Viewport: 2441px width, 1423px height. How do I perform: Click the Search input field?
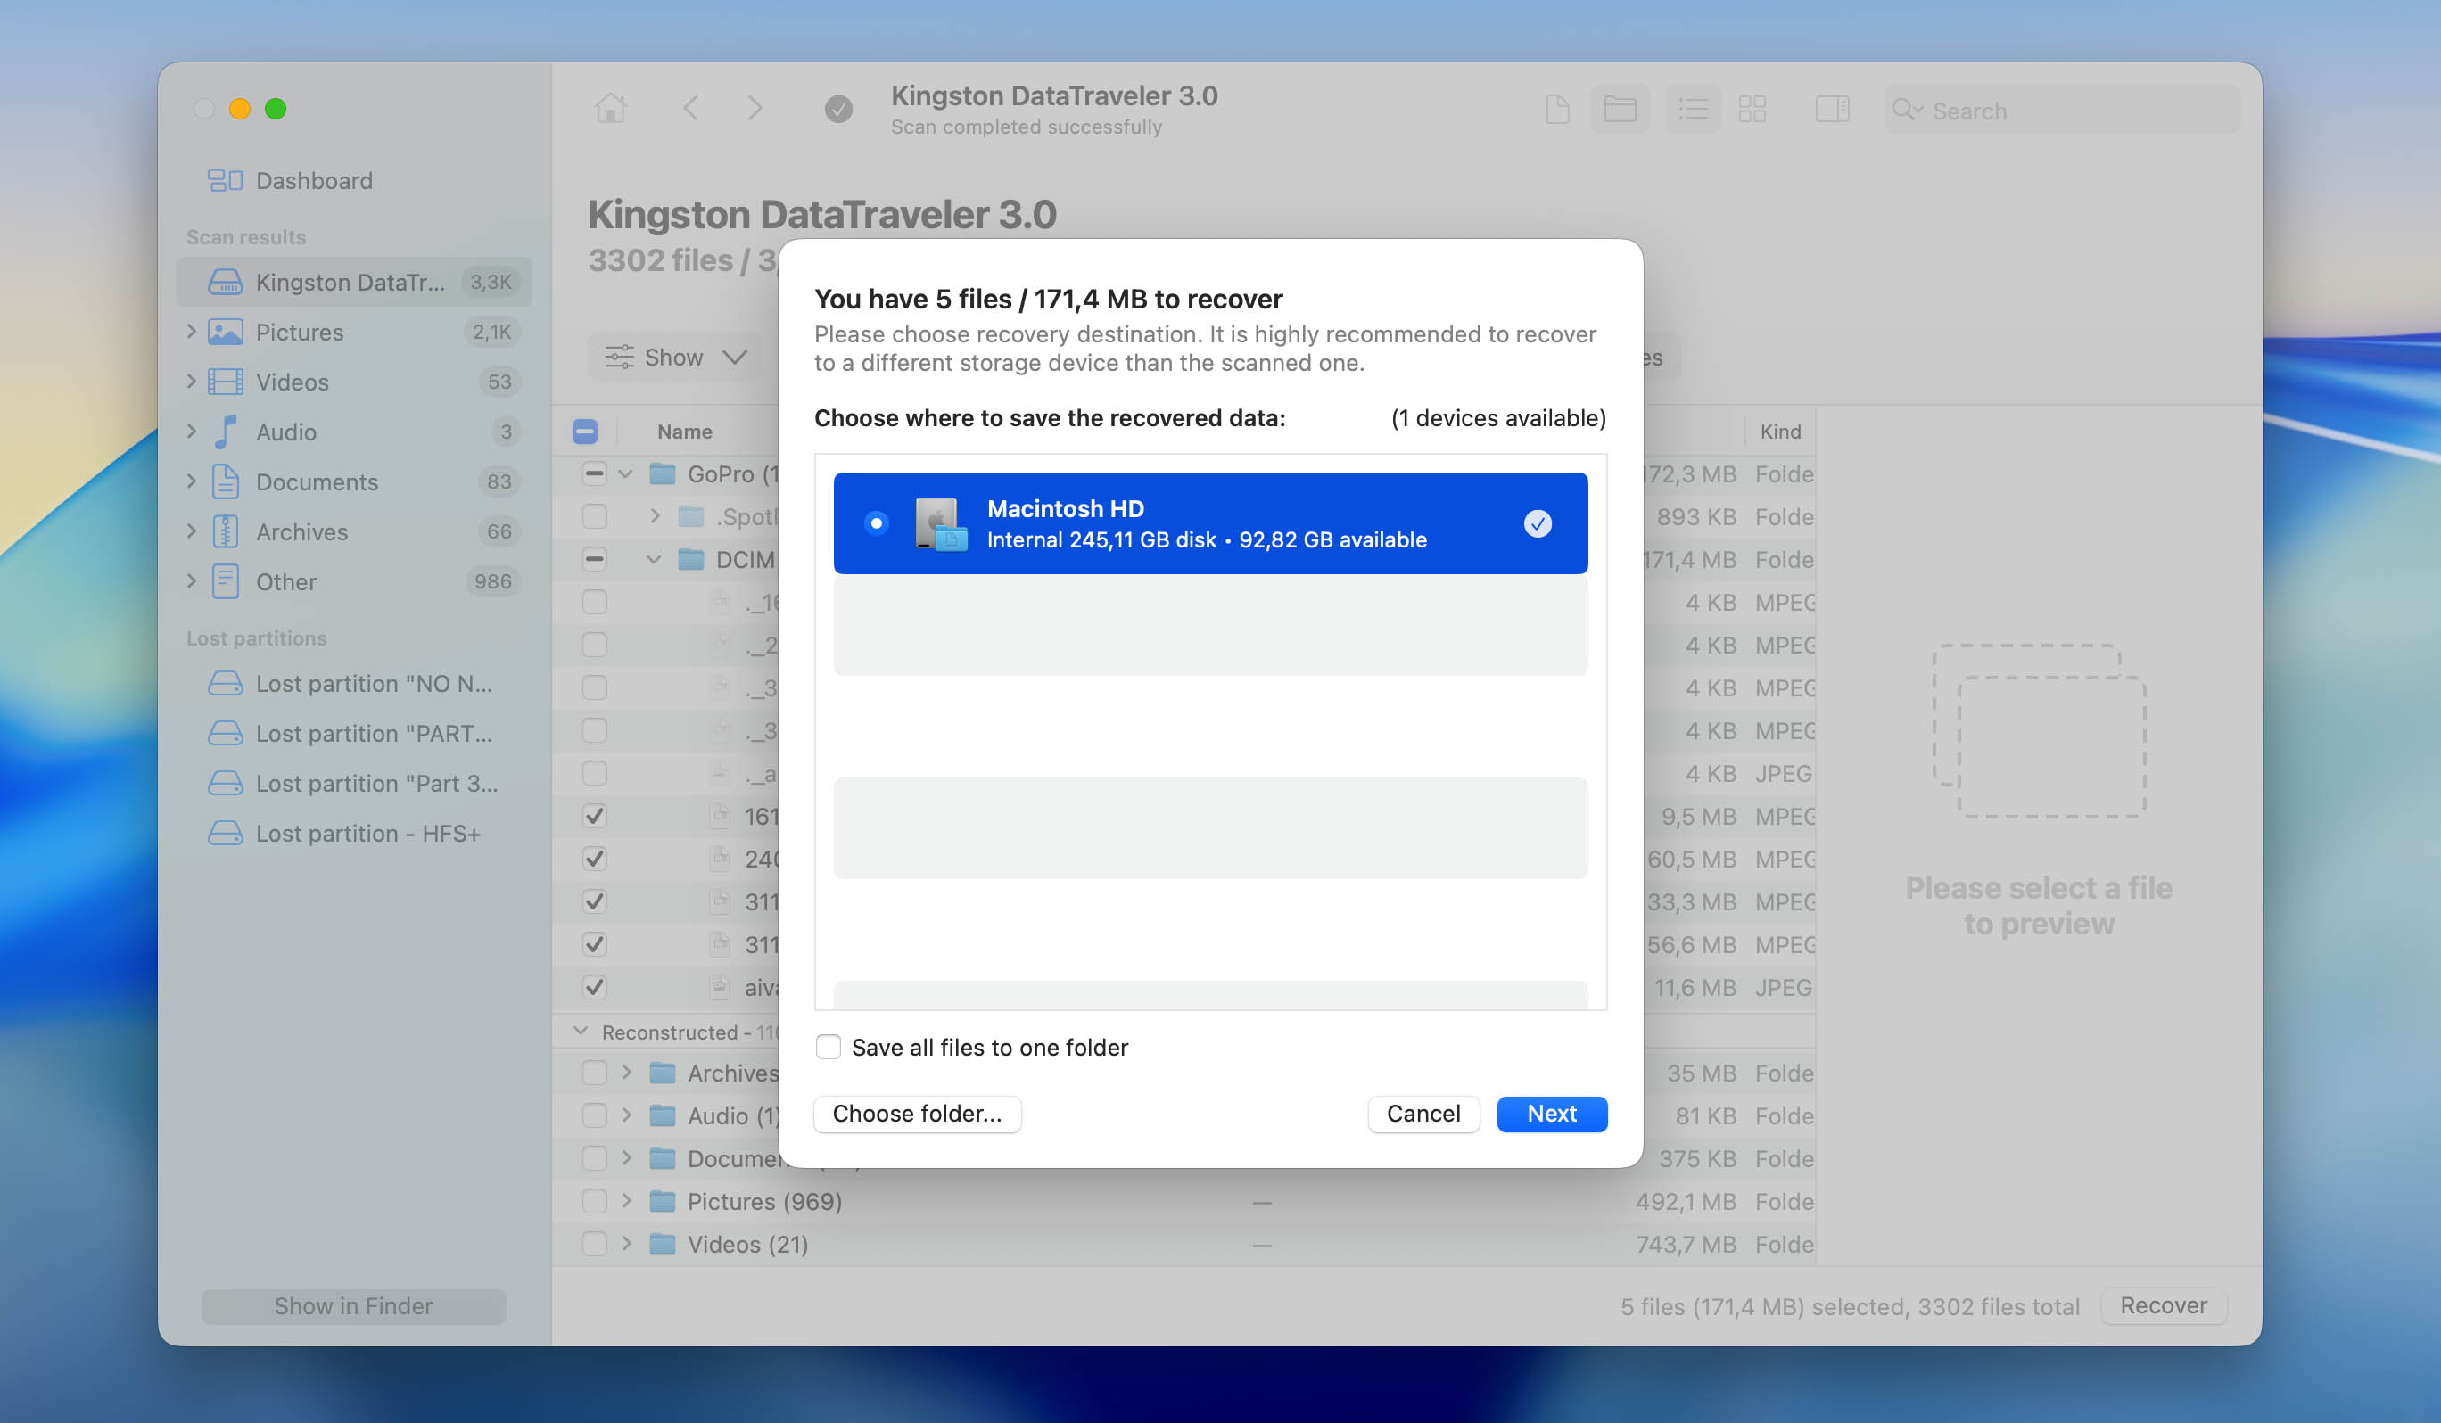pos(2073,111)
